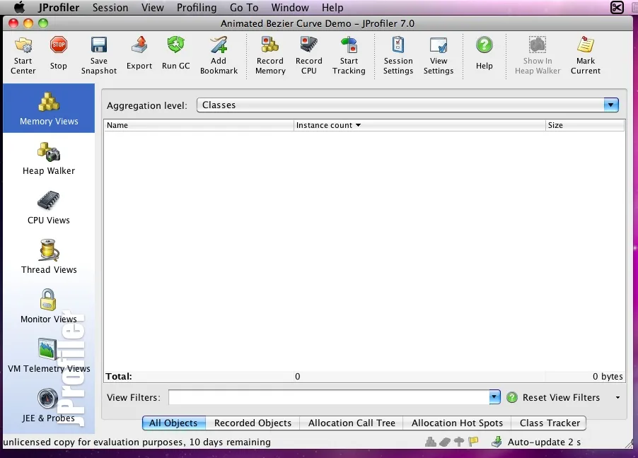Select Memory Views in sidebar
This screenshot has height=458, width=638.
[x=49, y=108]
